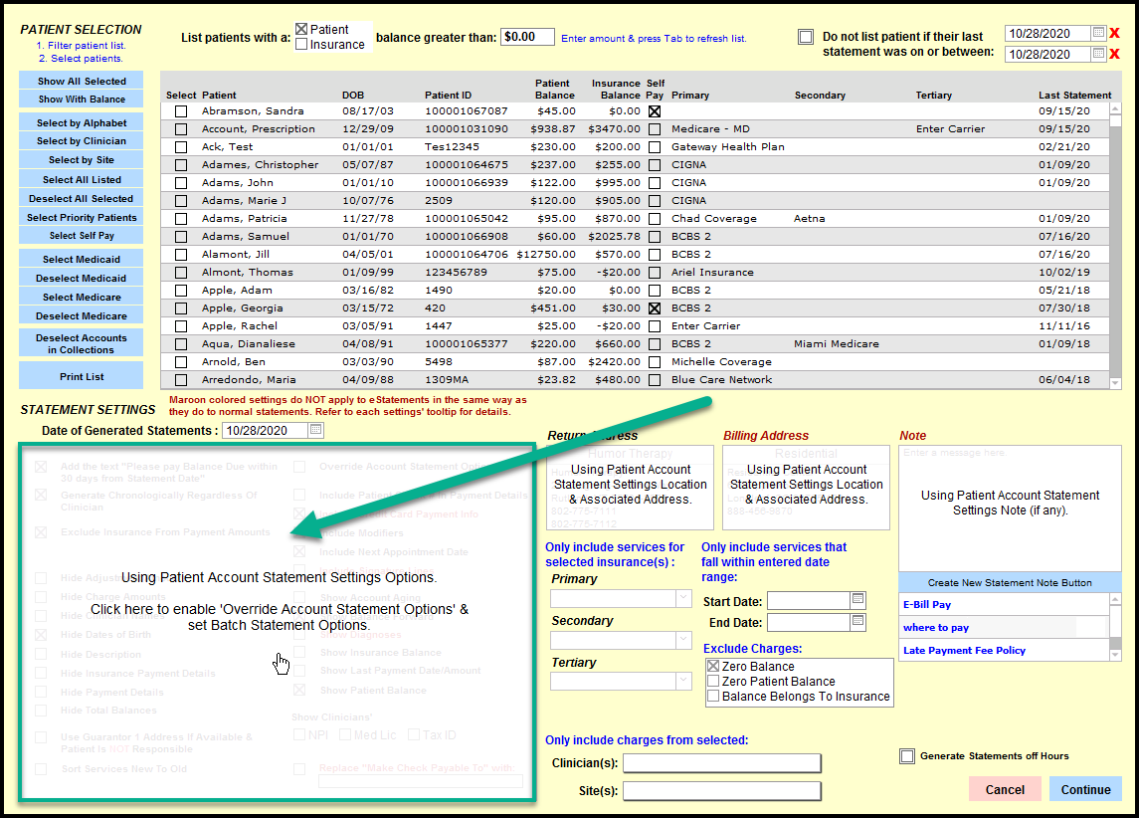Choose Late Payment Fee Policy note
The image size is (1139, 818).
point(964,651)
